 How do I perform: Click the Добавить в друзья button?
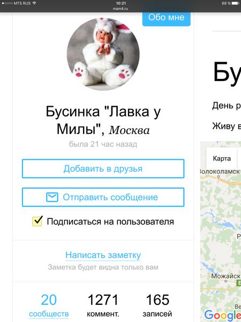point(103,169)
